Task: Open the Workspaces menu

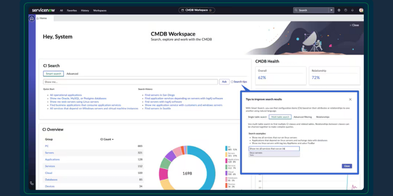Action: pos(99,10)
